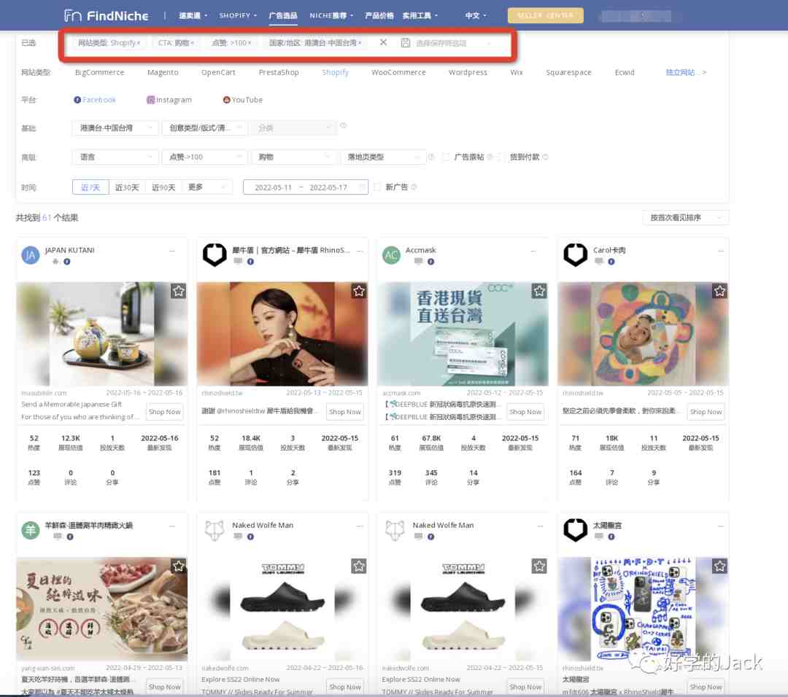Open the saved filter options dropdown
Screen dimensions: 788x697
pos(452,43)
